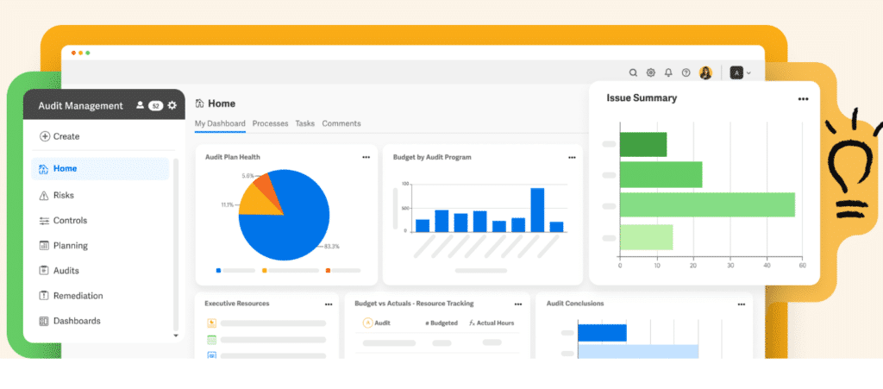Click the longest bar in Issue Summary chart
Screen dimensions: 883x389
tap(707, 205)
